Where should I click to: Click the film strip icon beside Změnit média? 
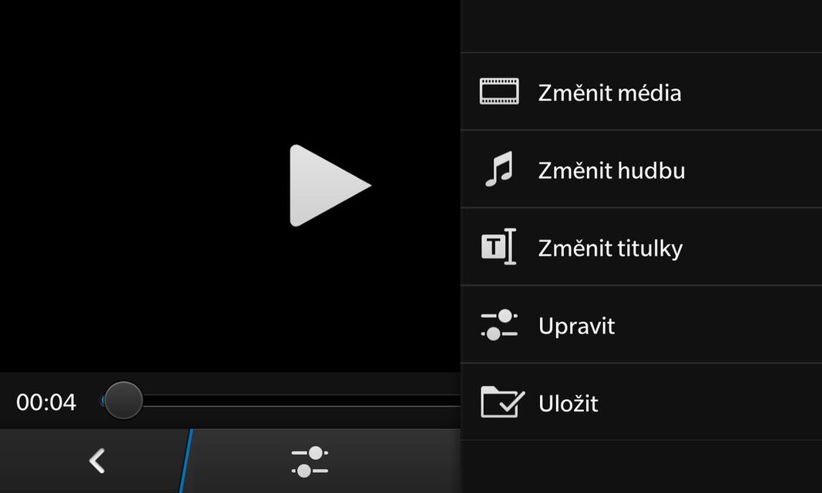[499, 91]
